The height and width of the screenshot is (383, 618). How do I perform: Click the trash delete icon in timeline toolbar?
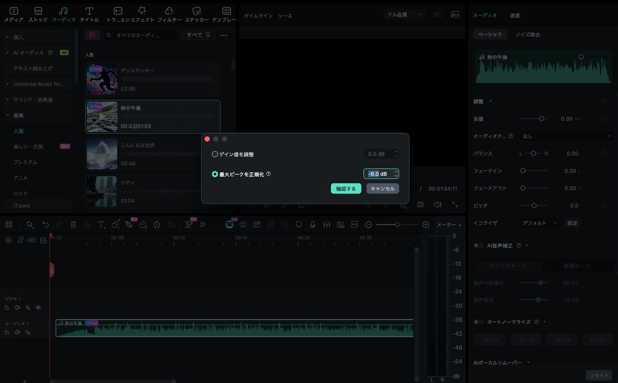point(73,225)
